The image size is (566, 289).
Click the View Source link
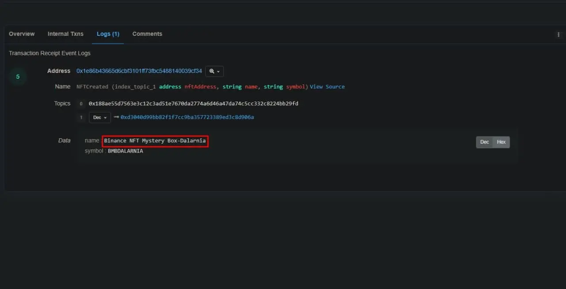click(327, 87)
